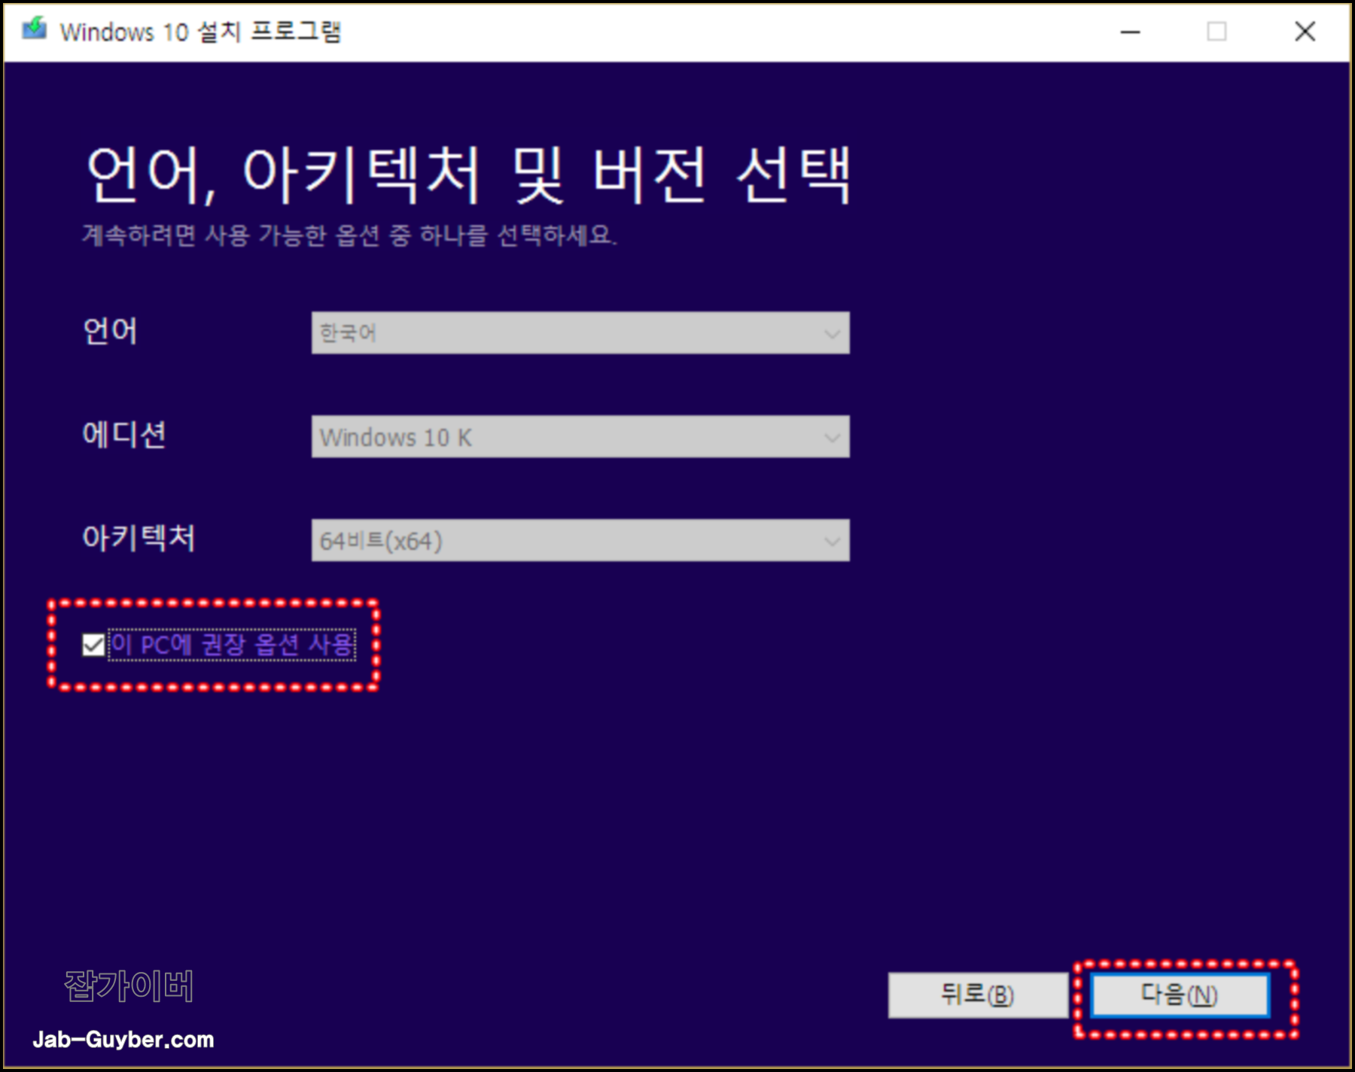The image size is (1355, 1072).
Task: Click the 다음(N) button
Action: tap(1180, 995)
